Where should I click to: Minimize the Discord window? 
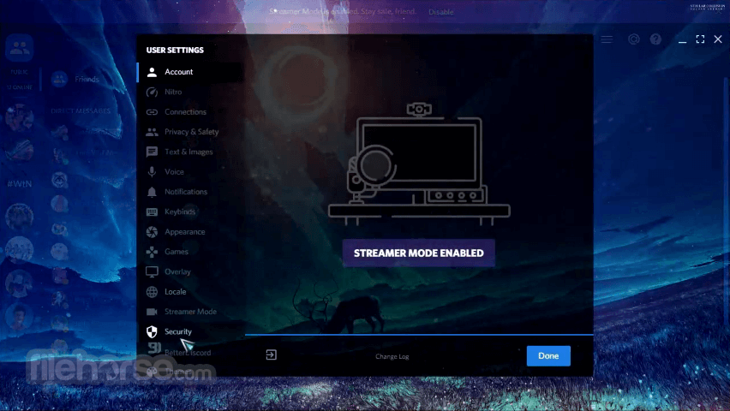(x=683, y=41)
